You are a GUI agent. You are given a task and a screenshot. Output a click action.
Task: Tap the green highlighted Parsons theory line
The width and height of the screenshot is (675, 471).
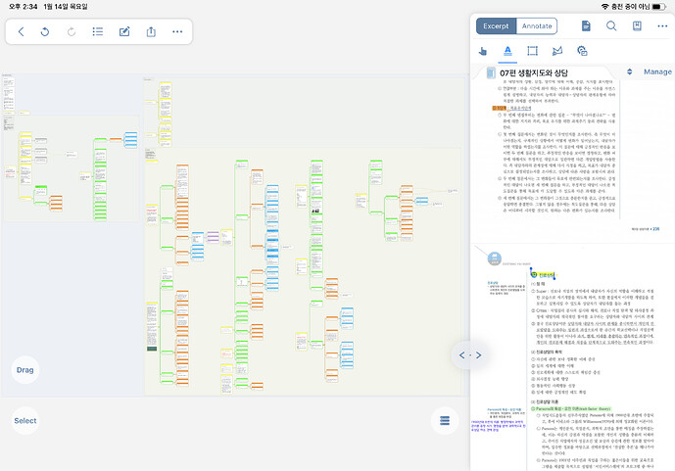point(573,408)
